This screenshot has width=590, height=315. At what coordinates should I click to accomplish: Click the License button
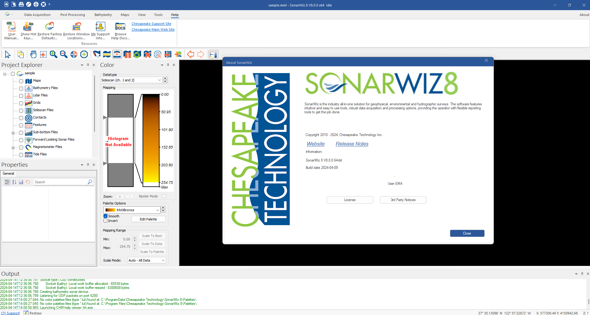pyautogui.click(x=350, y=200)
